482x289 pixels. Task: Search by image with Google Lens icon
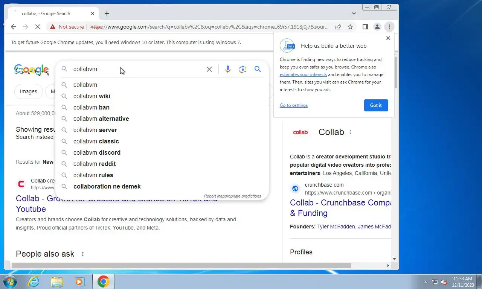click(x=243, y=69)
